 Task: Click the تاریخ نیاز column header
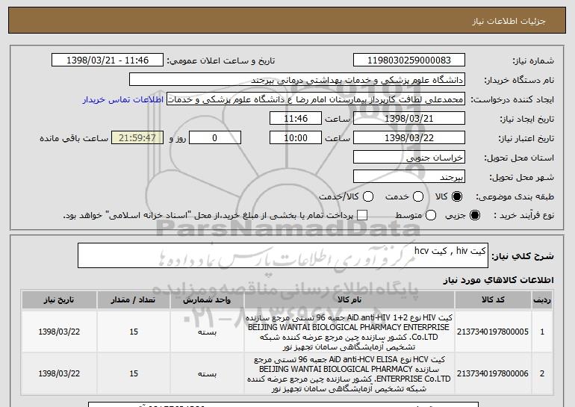(x=59, y=300)
